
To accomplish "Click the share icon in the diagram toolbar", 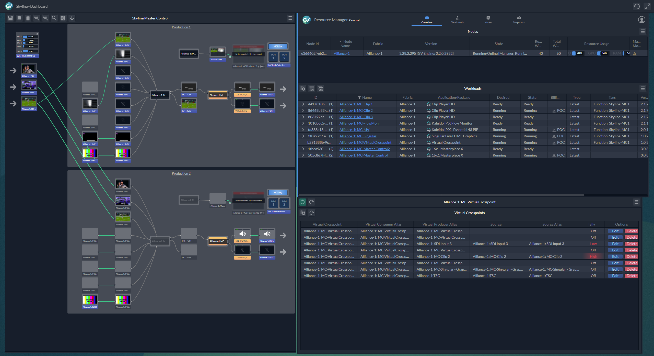I will [63, 18].
